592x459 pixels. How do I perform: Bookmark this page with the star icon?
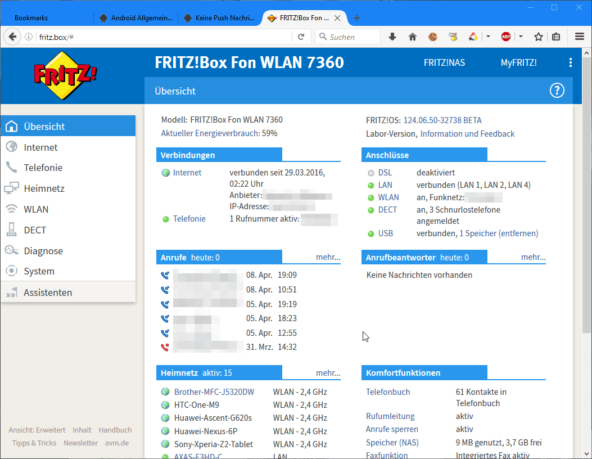coord(539,37)
